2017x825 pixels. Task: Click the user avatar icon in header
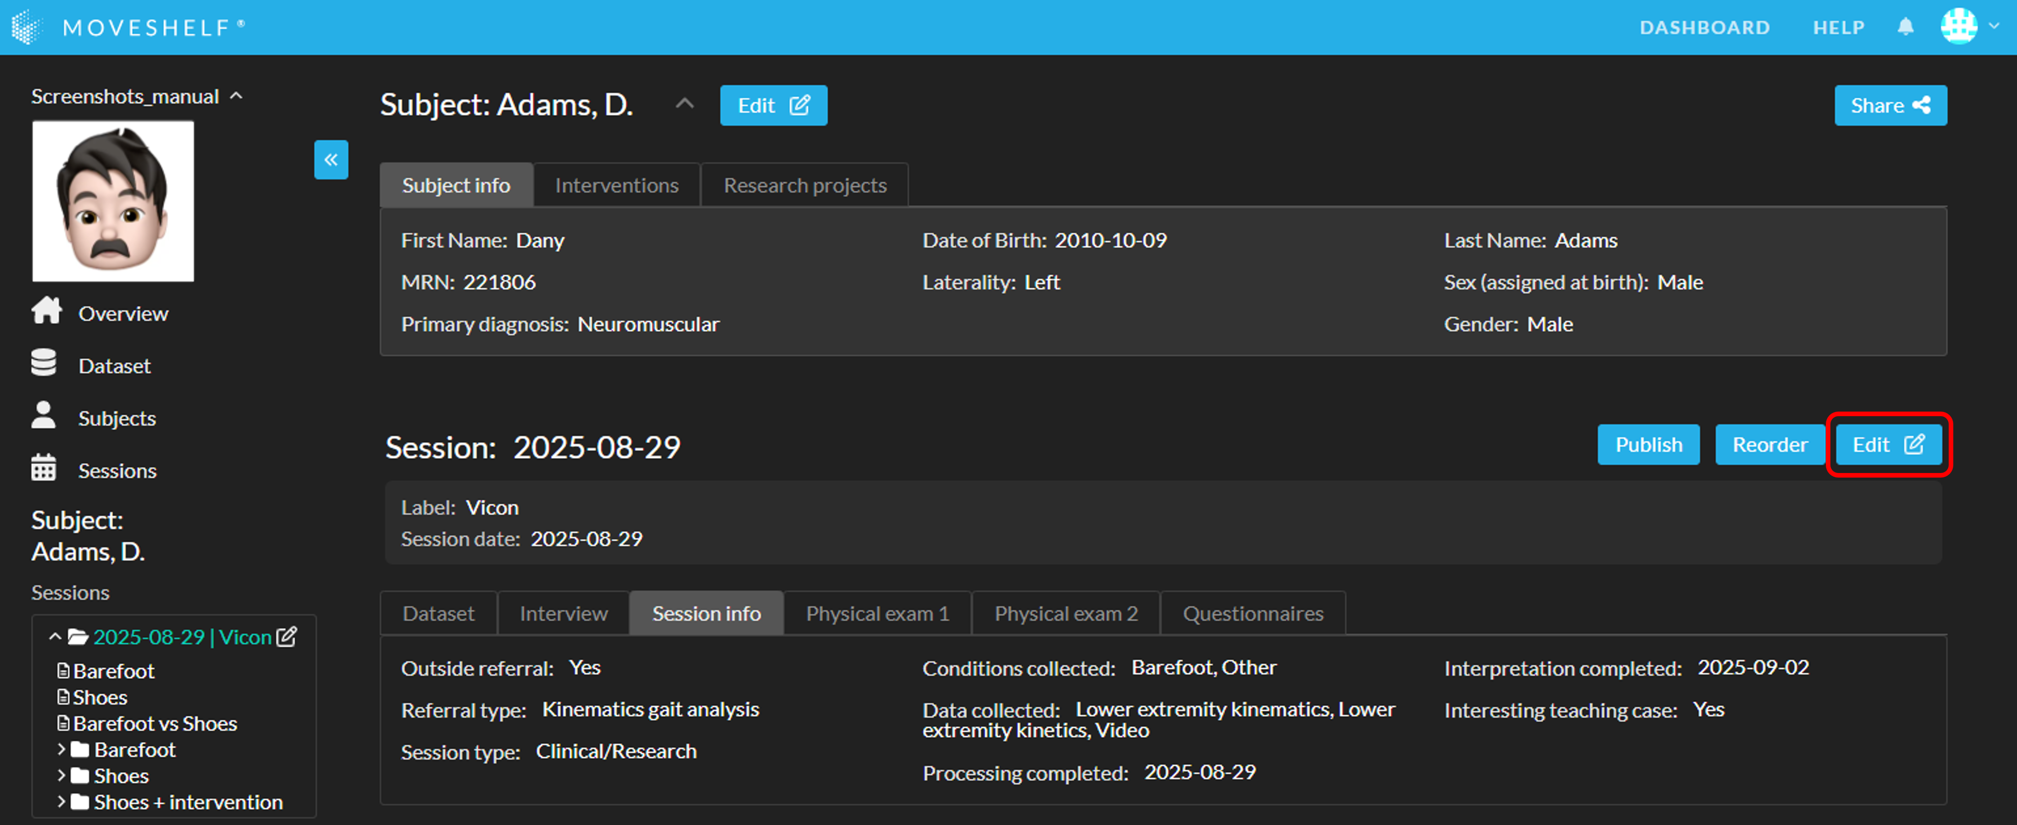(x=1958, y=27)
